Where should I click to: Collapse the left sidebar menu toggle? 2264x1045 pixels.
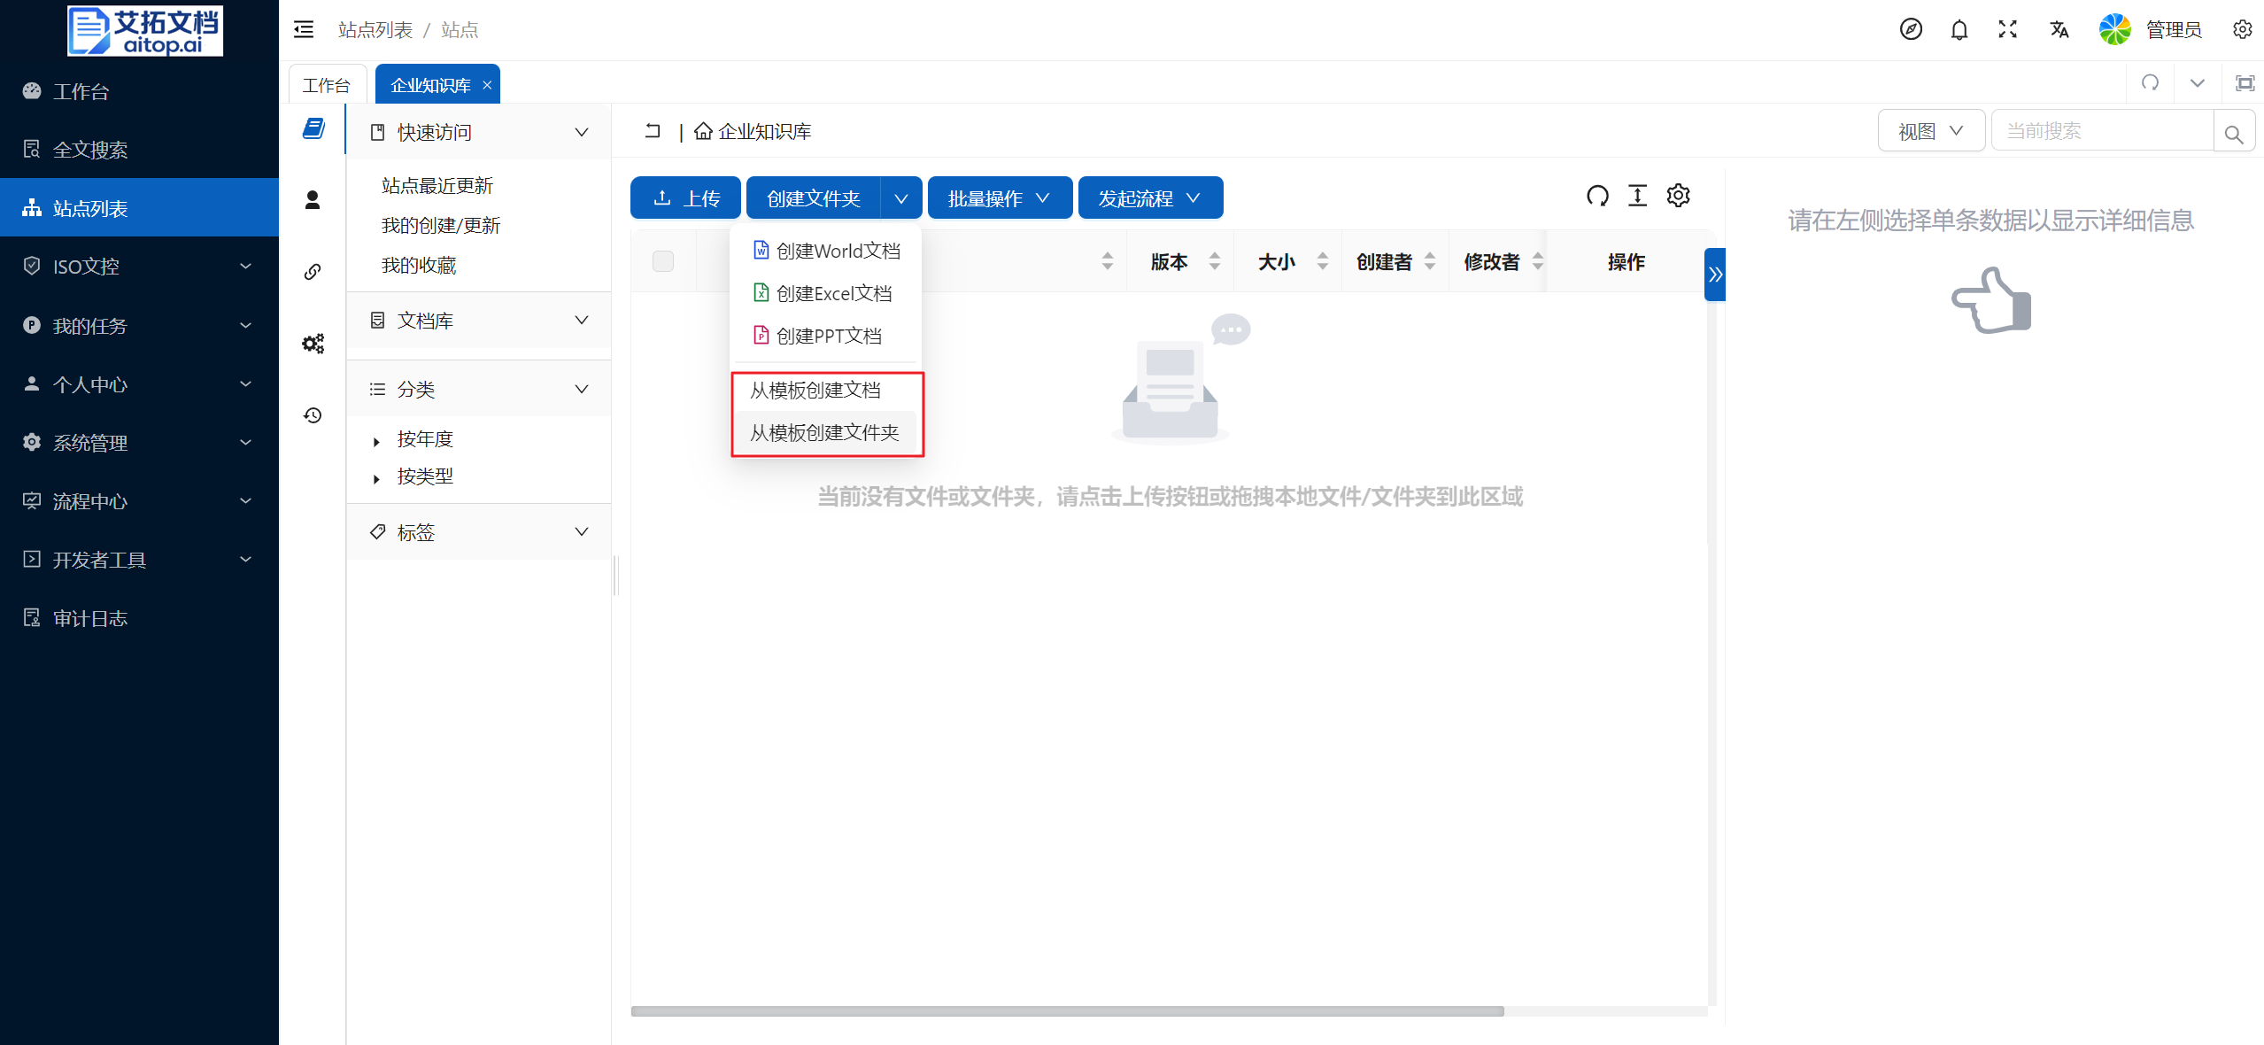coord(304,30)
